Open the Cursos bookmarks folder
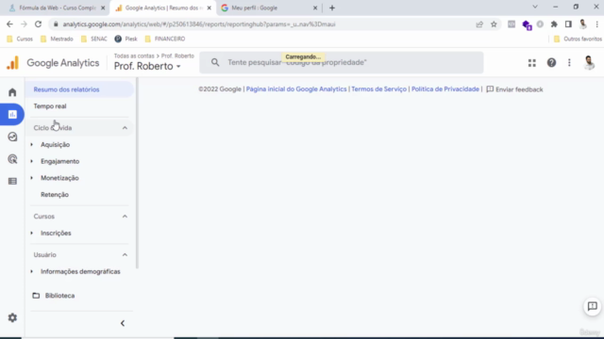Screen dimensions: 604x339 20,39
